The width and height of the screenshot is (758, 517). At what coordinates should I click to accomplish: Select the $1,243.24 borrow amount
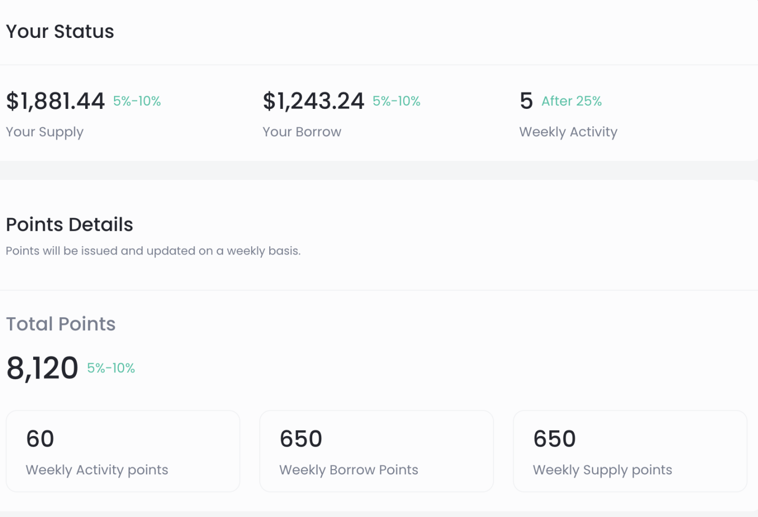tap(313, 101)
